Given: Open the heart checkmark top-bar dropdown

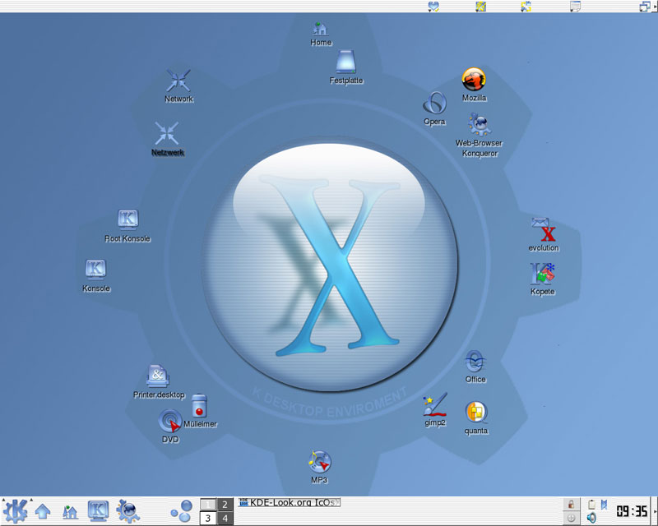Looking at the screenshot, I should (433, 7).
